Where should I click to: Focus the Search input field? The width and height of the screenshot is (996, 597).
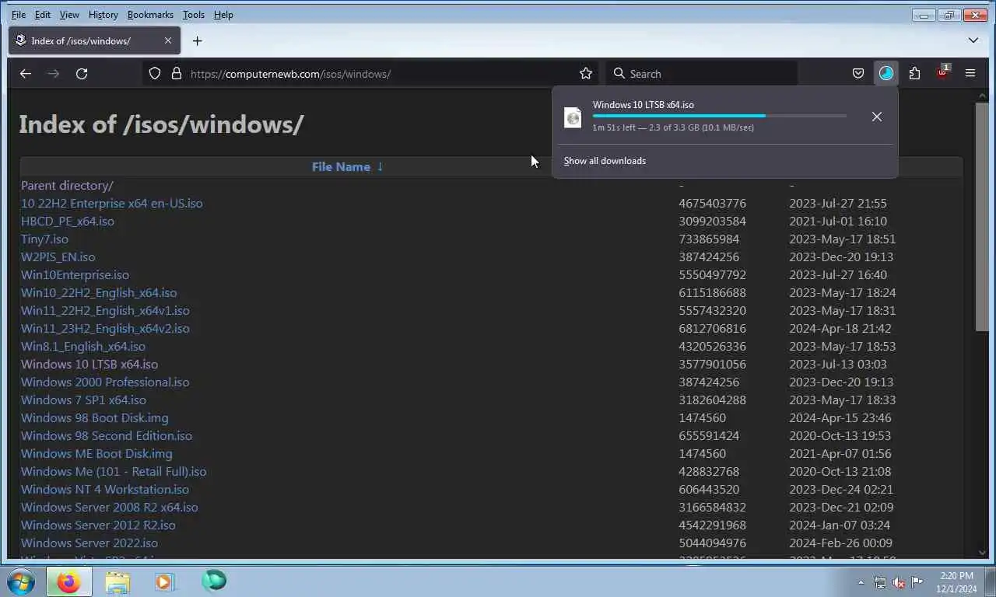tap(701, 74)
